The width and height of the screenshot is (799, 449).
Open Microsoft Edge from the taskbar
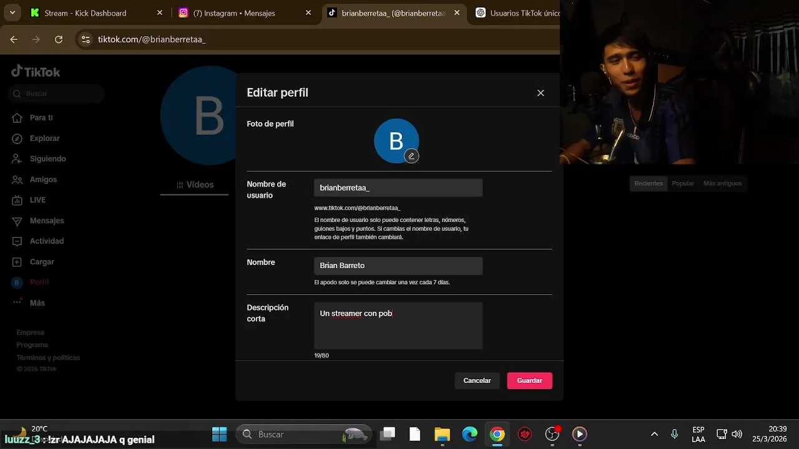click(469, 434)
